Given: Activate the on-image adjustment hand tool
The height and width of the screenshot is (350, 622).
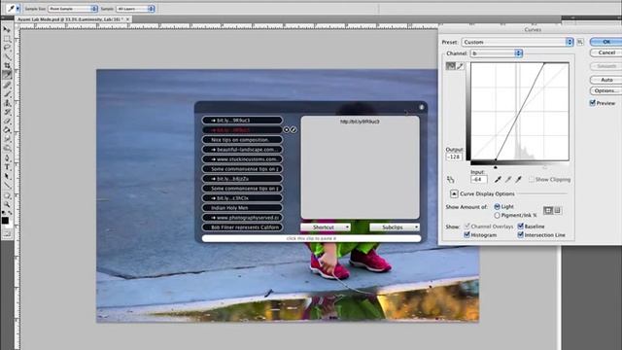Looking at the screenshot, I should [x=450, y=180].
